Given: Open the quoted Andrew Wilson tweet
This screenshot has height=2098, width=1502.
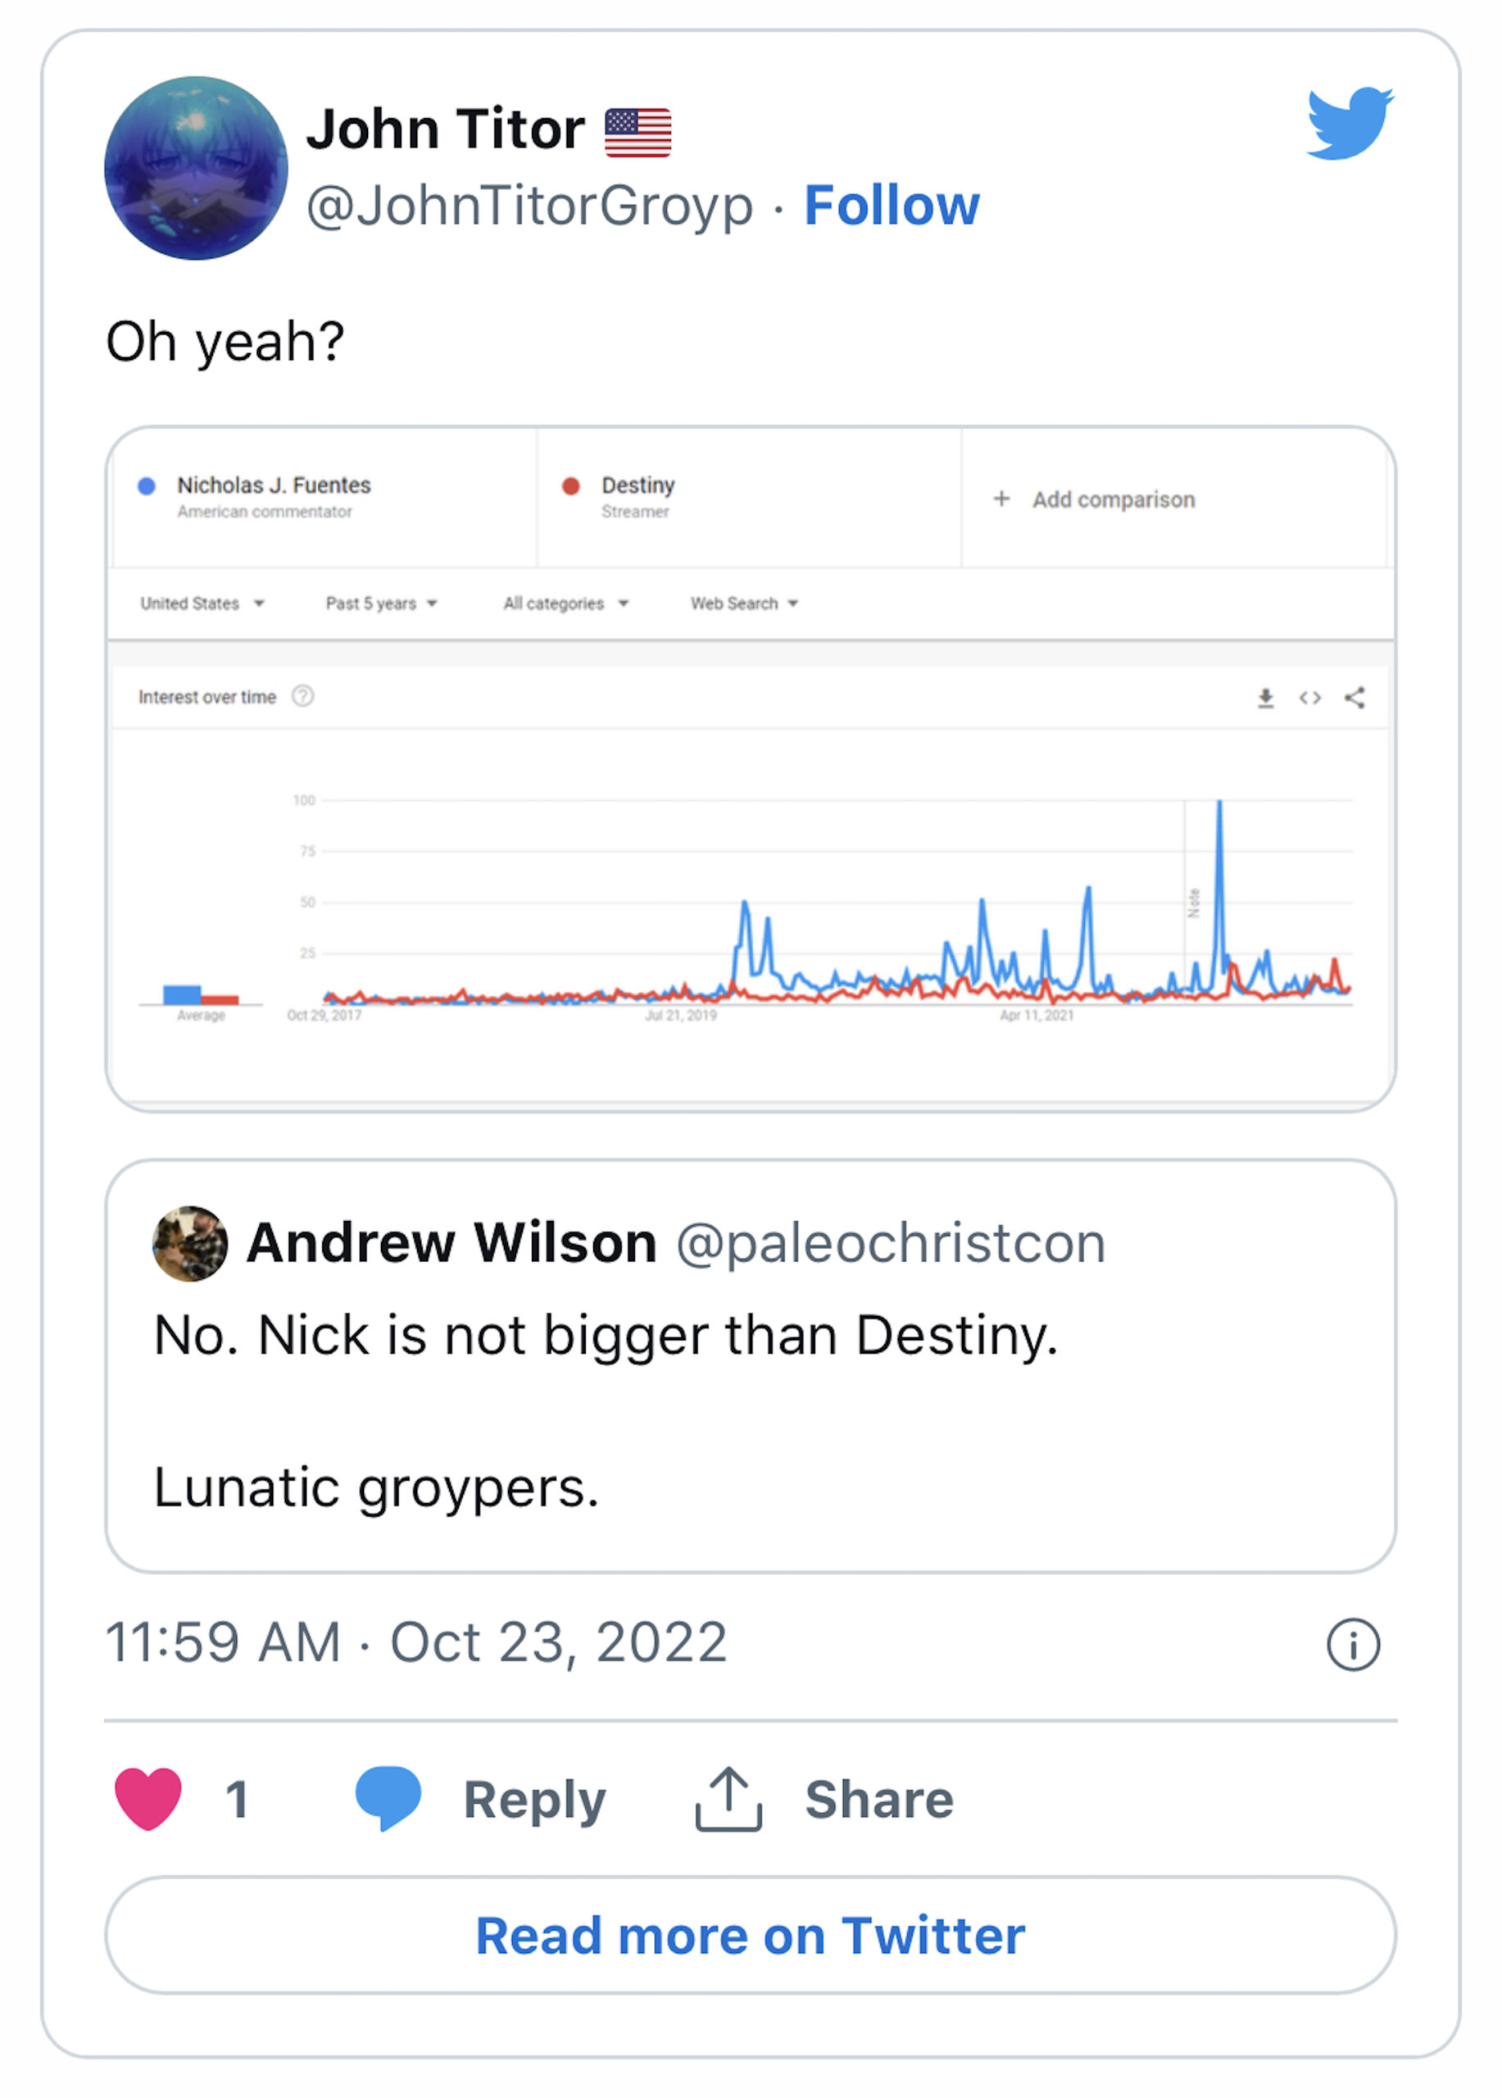Looking at the screenshot, I should point(750,1365).
